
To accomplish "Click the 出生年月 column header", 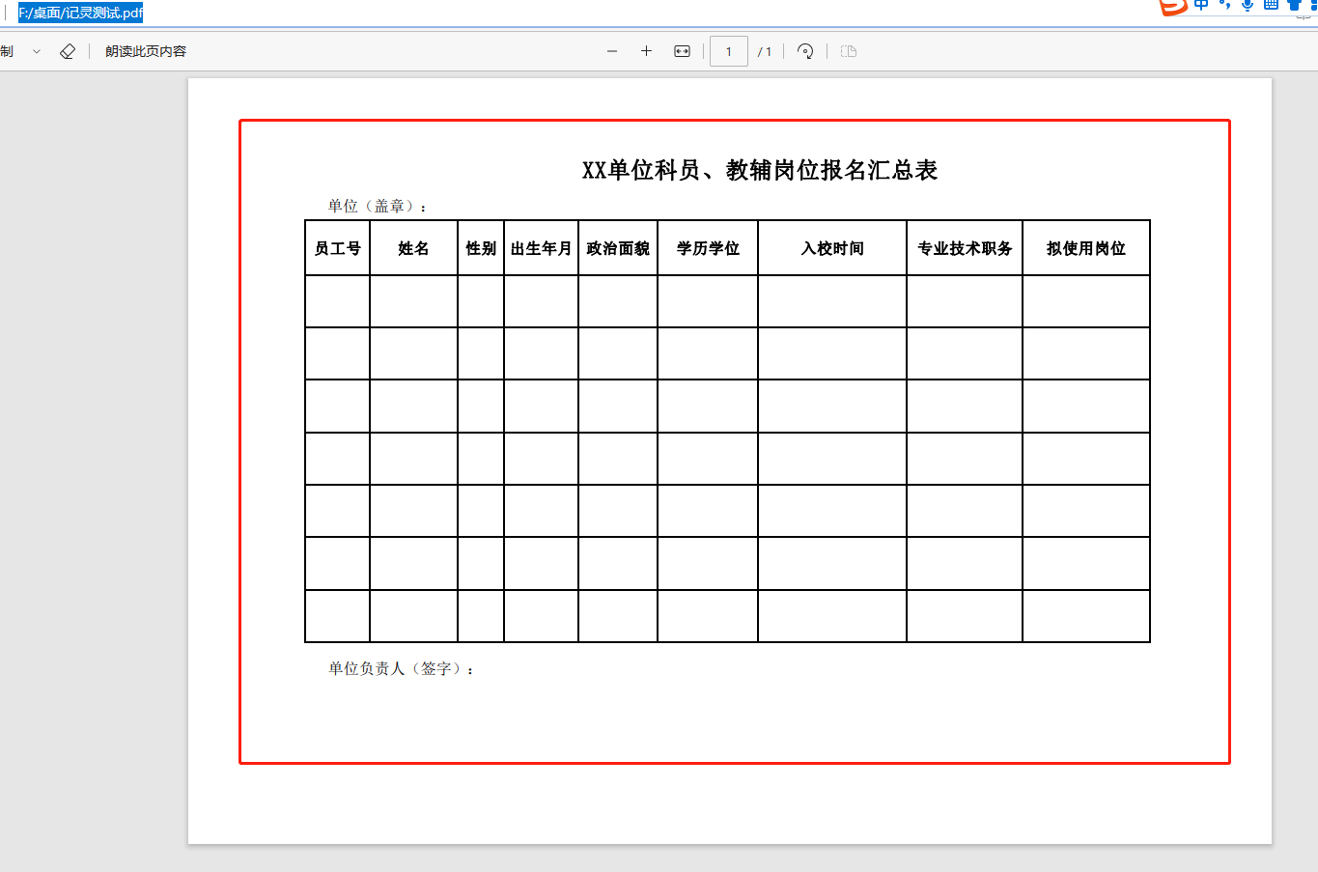I will click(x=542, y=248).
